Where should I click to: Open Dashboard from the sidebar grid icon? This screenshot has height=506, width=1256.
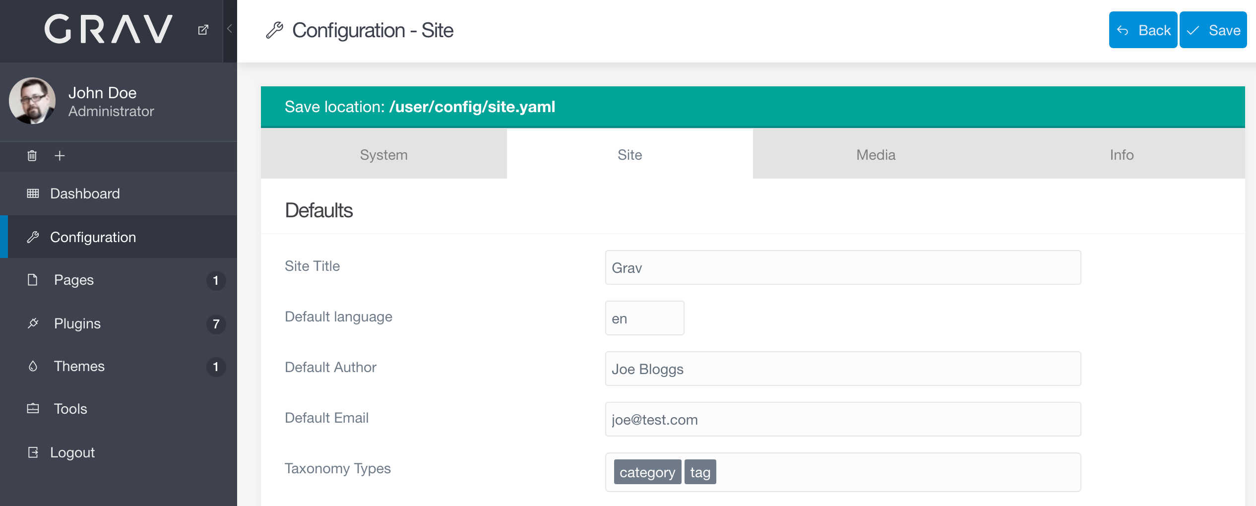point(33,193)
